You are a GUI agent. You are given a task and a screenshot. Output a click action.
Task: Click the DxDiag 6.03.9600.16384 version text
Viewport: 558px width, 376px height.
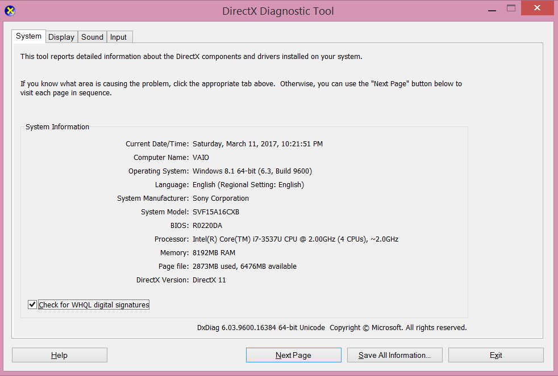(261, 327)
